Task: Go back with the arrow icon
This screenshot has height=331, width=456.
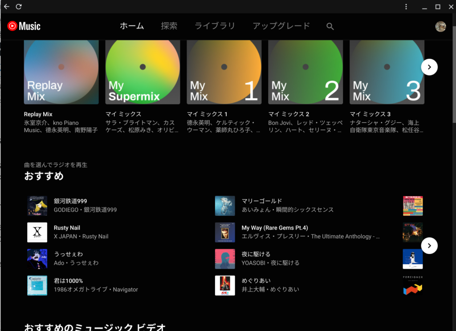Action: 7,6
